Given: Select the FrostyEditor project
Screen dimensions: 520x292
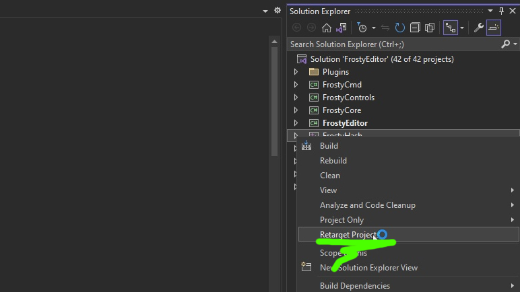Looking at the screenshot, I should (346, 123).
